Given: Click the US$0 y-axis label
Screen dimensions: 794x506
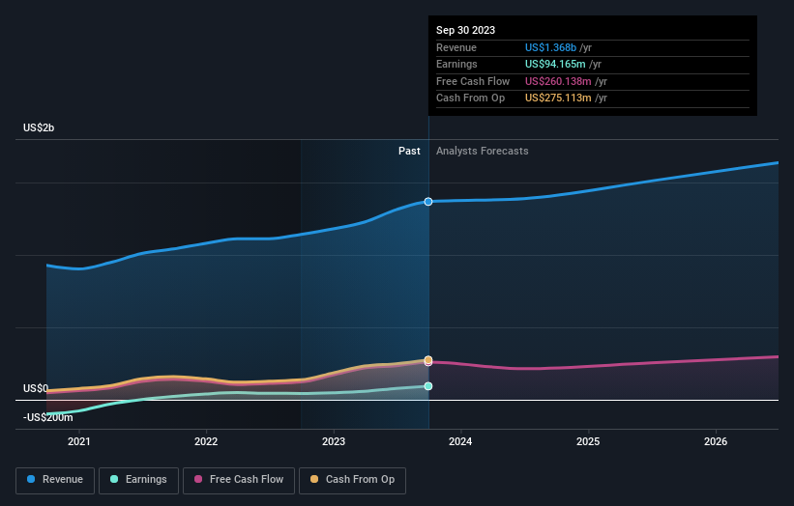Looking at the screenshot, I should [x=36, y=389].
